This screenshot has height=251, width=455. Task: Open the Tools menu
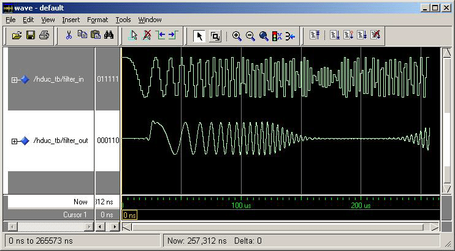pos(123,20)
